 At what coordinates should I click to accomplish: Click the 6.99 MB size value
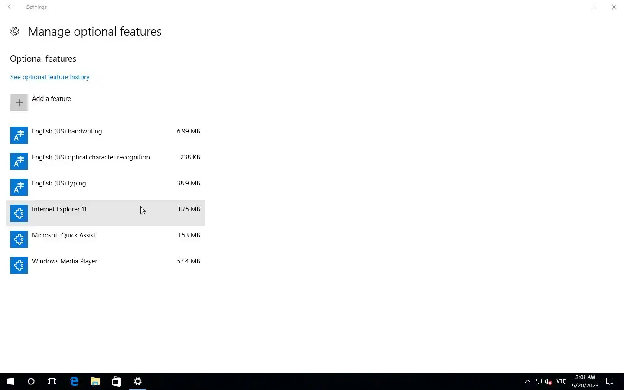(x=188, y=131)
